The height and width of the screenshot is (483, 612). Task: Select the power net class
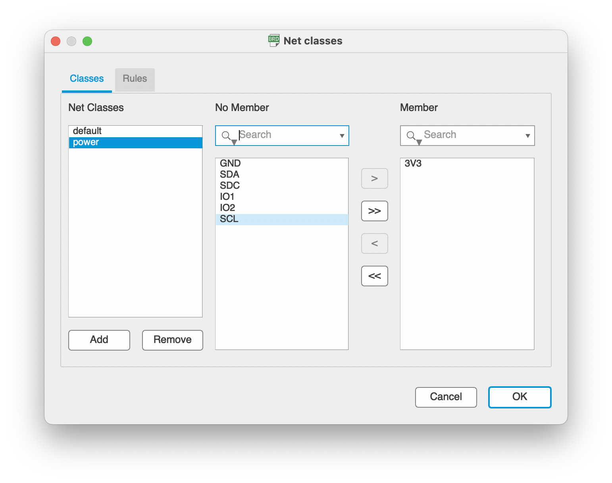(135, 142)
